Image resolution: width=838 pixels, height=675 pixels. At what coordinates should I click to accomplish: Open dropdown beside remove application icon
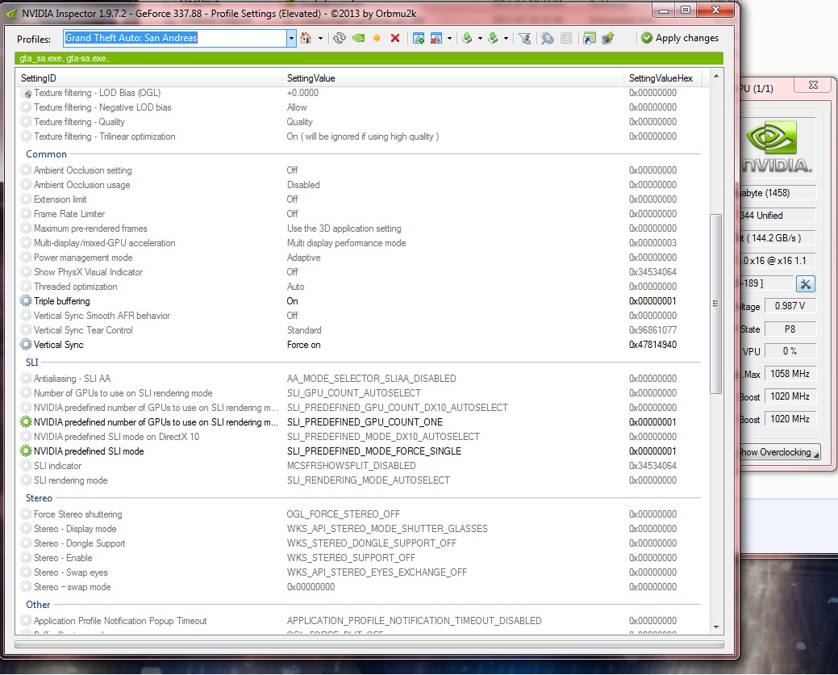click(x=449, y=39)
